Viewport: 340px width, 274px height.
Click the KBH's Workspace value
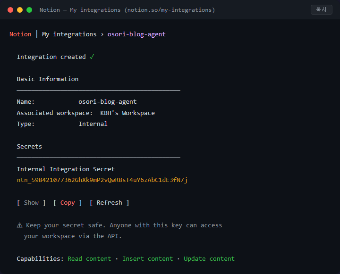[127, 113]
